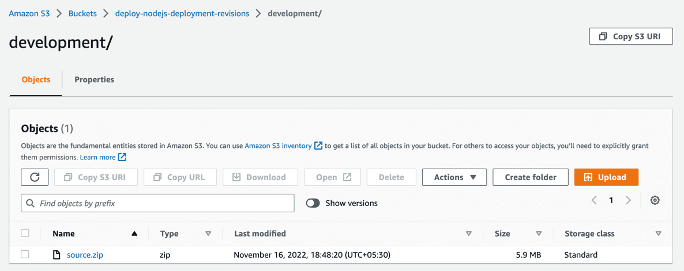
Task: Sort by Size column arrow
Action: pos(539,234)
